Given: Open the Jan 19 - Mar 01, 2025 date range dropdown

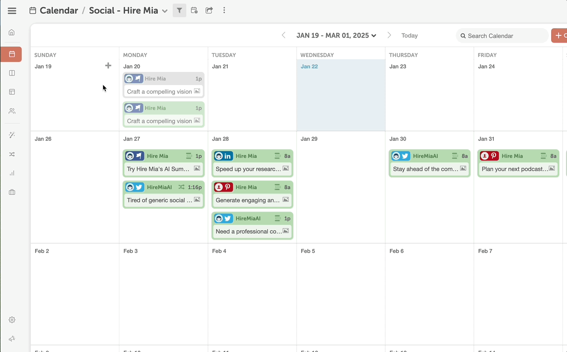Looking at the screenshot, I should [x=336, y=35].
